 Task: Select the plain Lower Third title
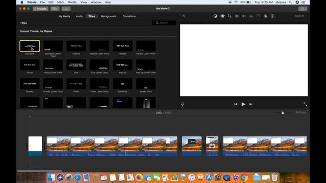click(146, 83)
